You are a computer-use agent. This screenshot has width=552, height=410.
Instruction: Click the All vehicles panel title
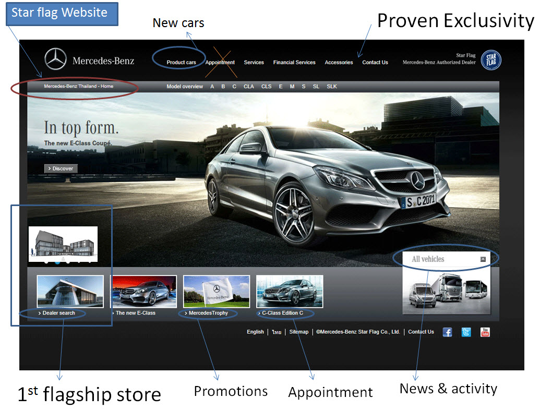pyautogui.click(x=428, y=259)
